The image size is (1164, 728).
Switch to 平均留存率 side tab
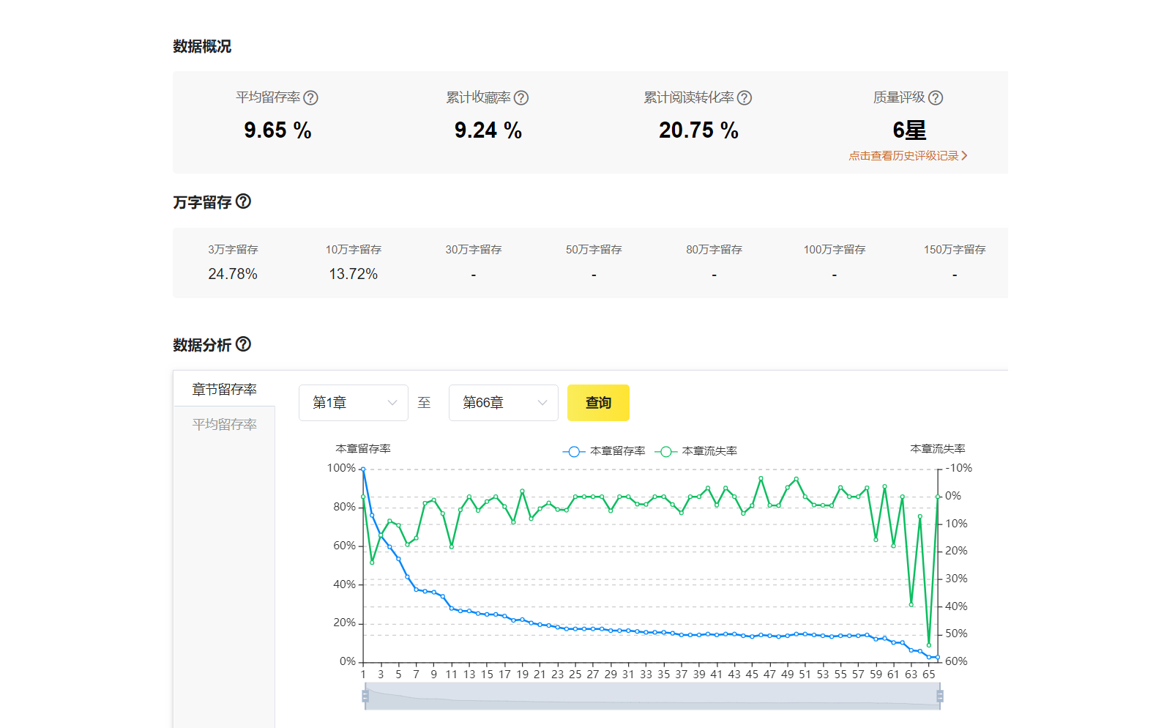[224, 424]
